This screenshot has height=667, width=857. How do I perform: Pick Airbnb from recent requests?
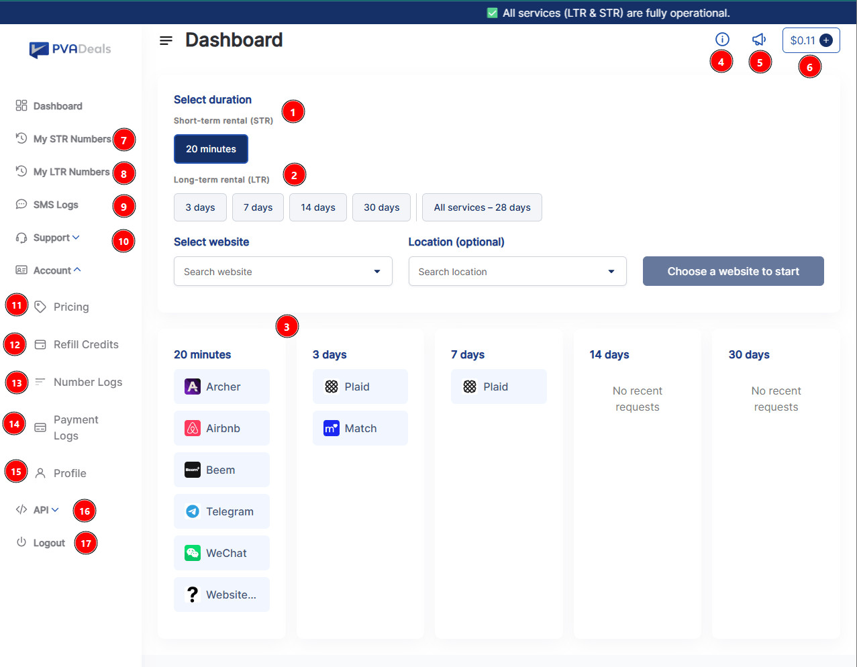pos(221,428)
